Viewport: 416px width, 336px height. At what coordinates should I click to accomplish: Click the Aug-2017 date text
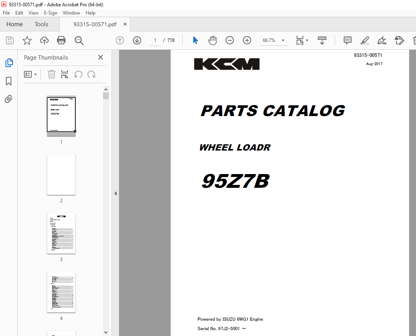pos(374,64)
